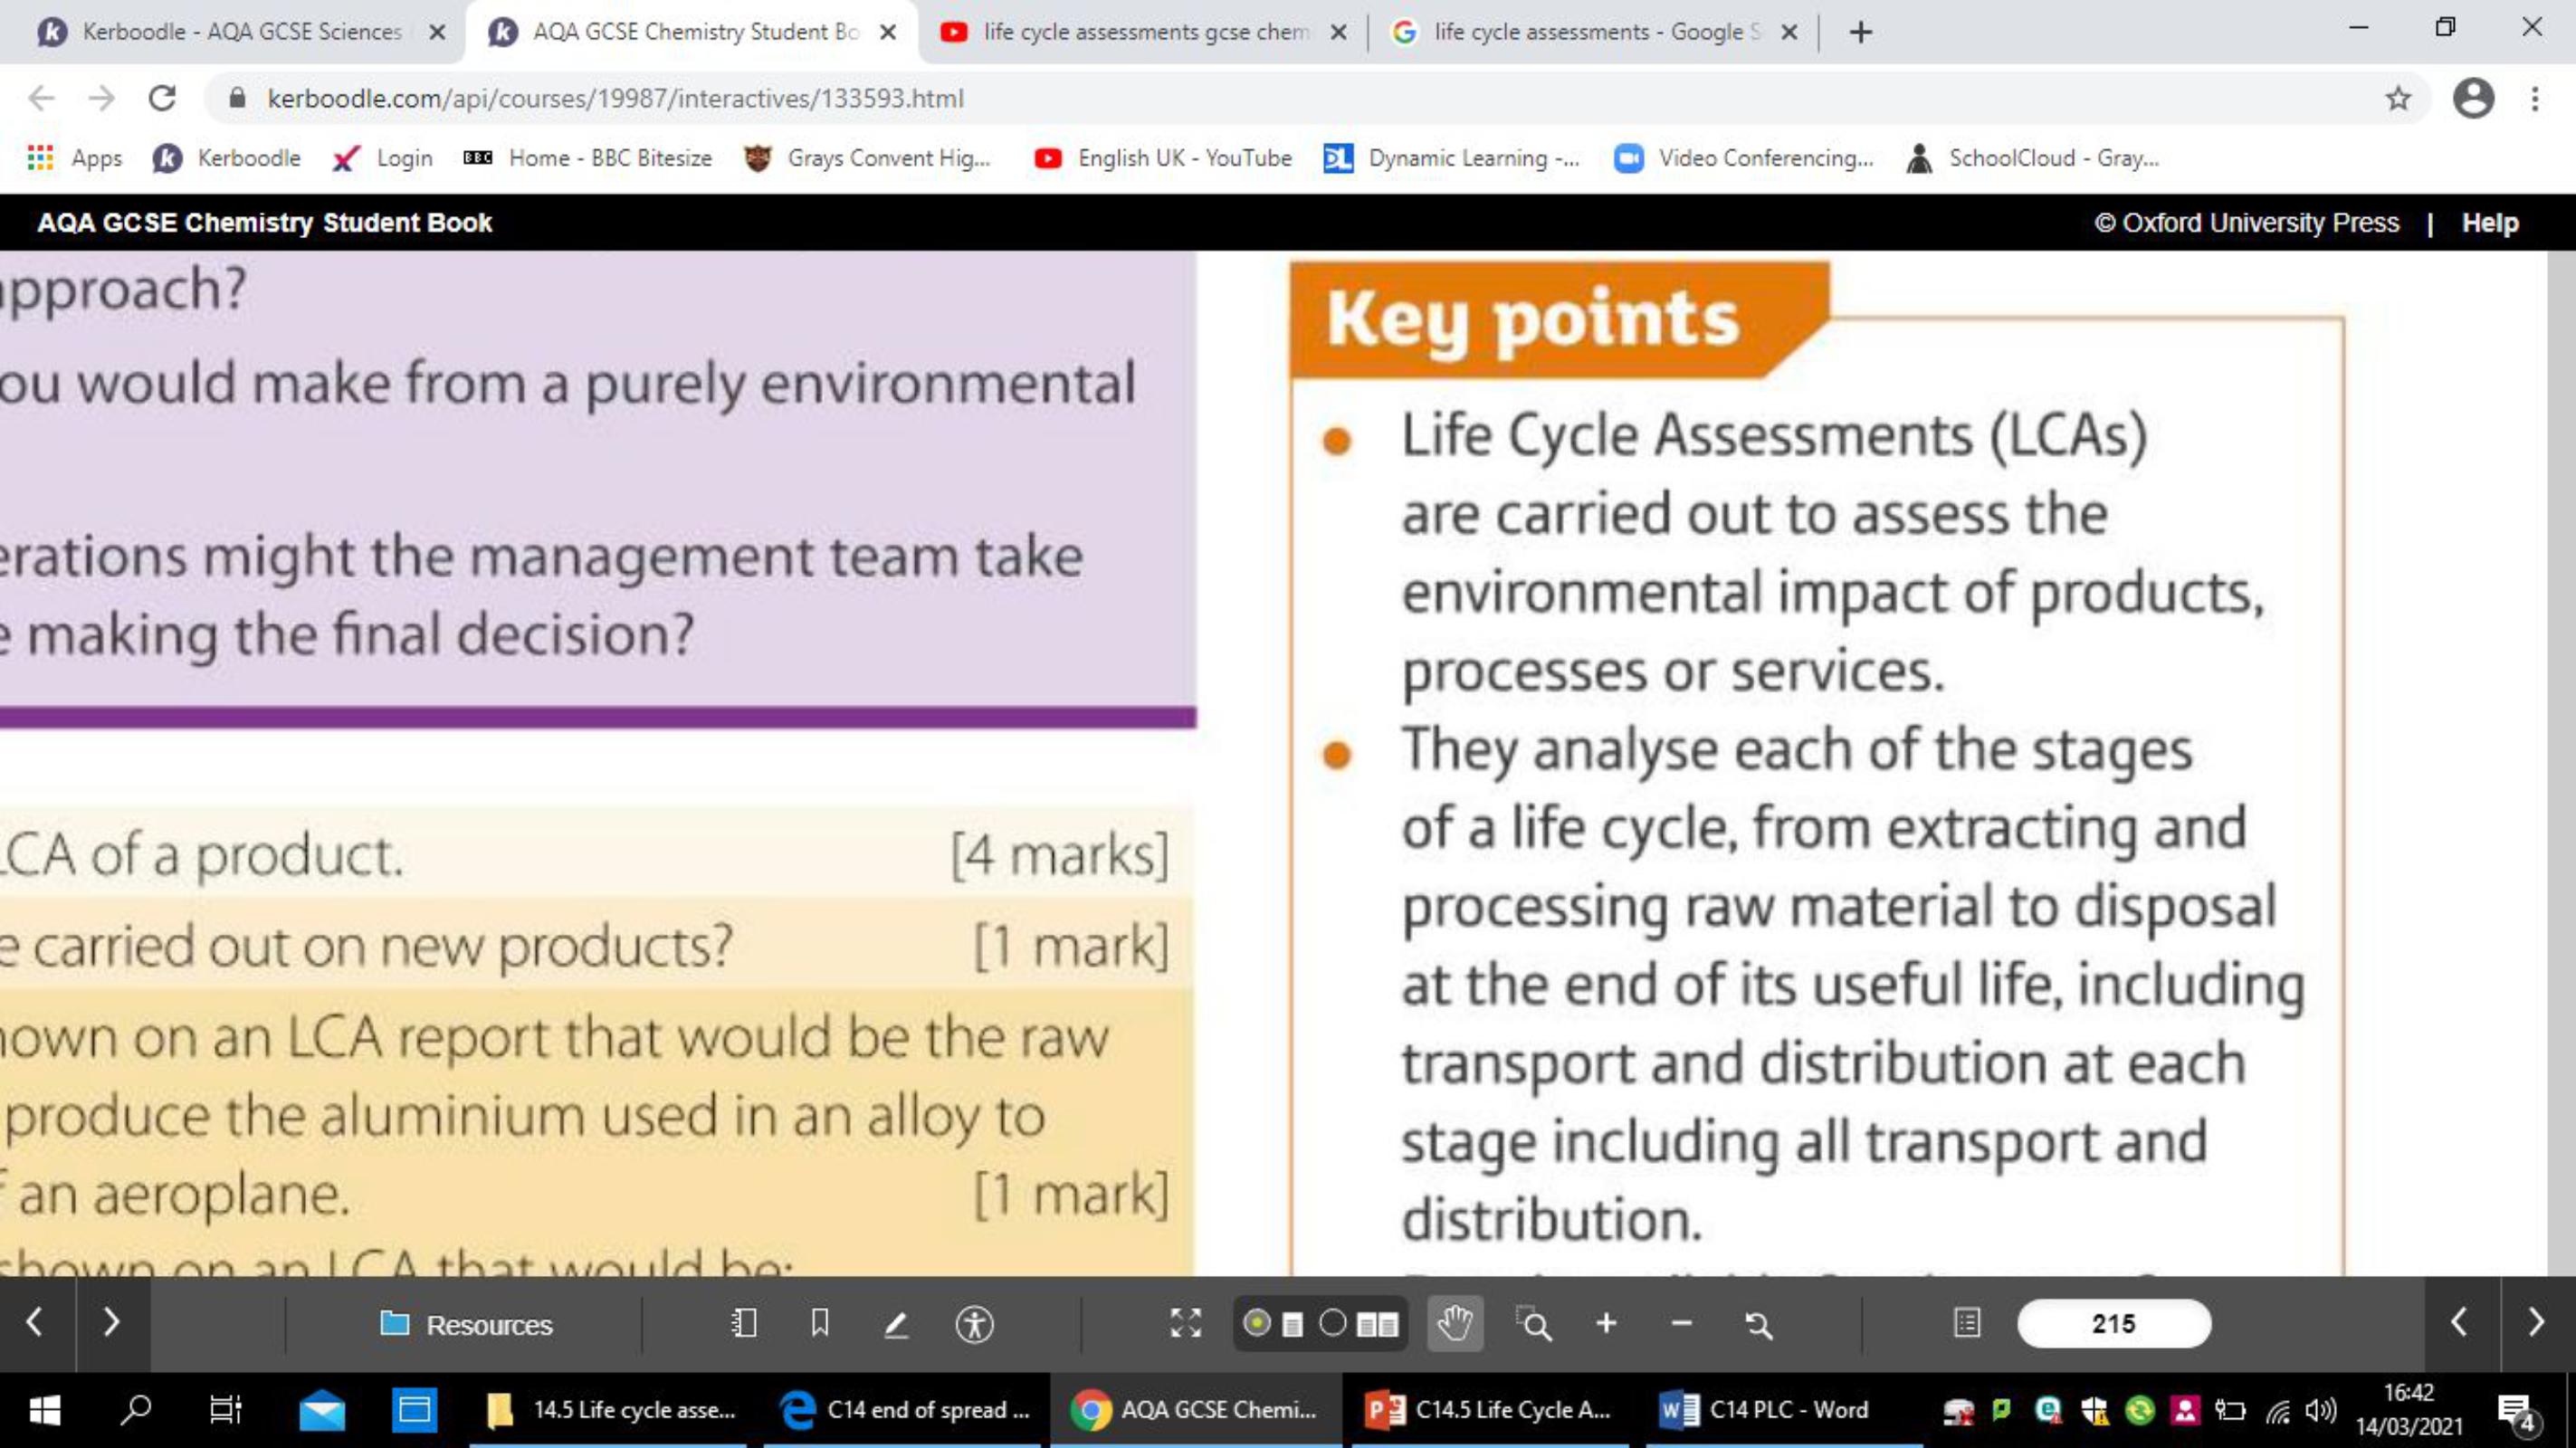Open the contents list icon
This screenshot has width=2576, height=1448.
(x=1966, y=1324)
